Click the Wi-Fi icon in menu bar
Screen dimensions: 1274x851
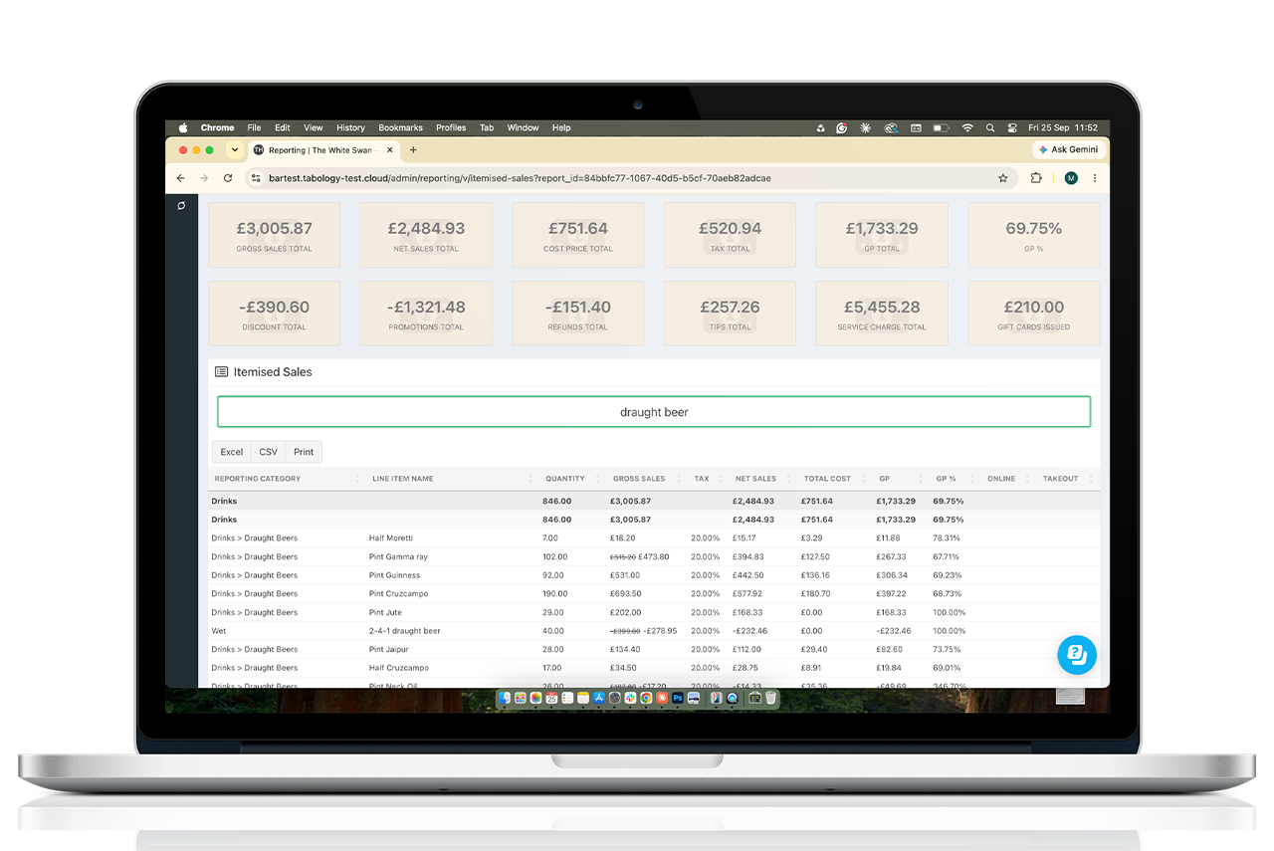pos(967,127)
